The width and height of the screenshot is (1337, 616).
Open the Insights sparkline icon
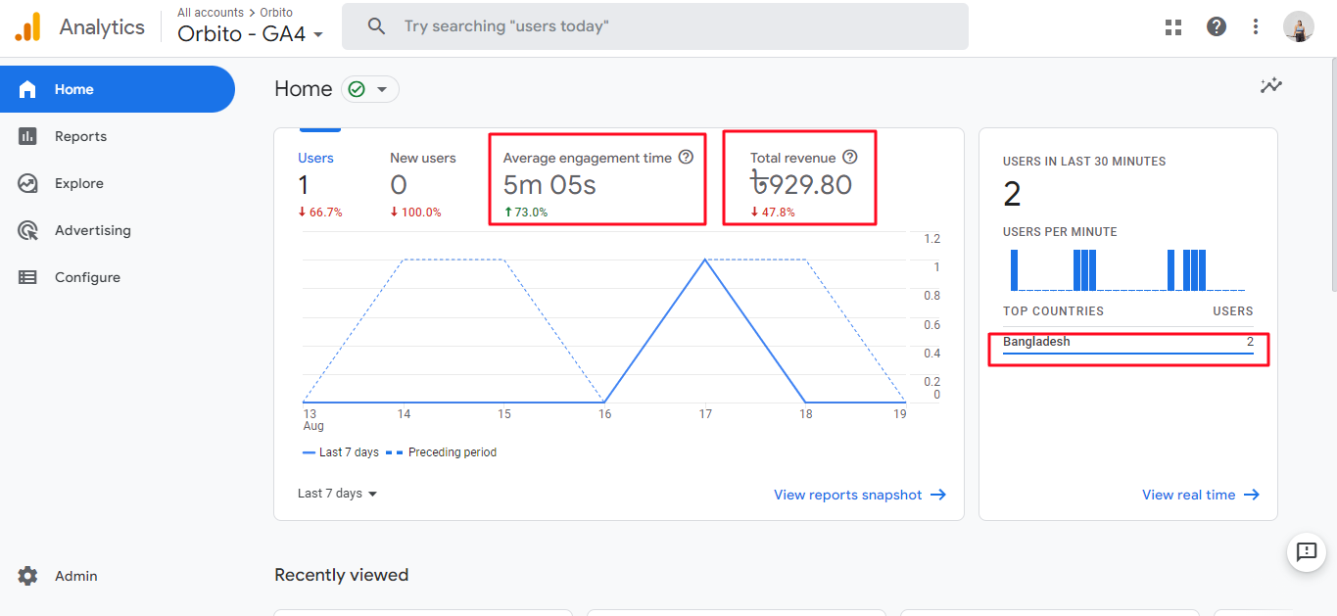pyautogui.click(x=1271, y=85)
